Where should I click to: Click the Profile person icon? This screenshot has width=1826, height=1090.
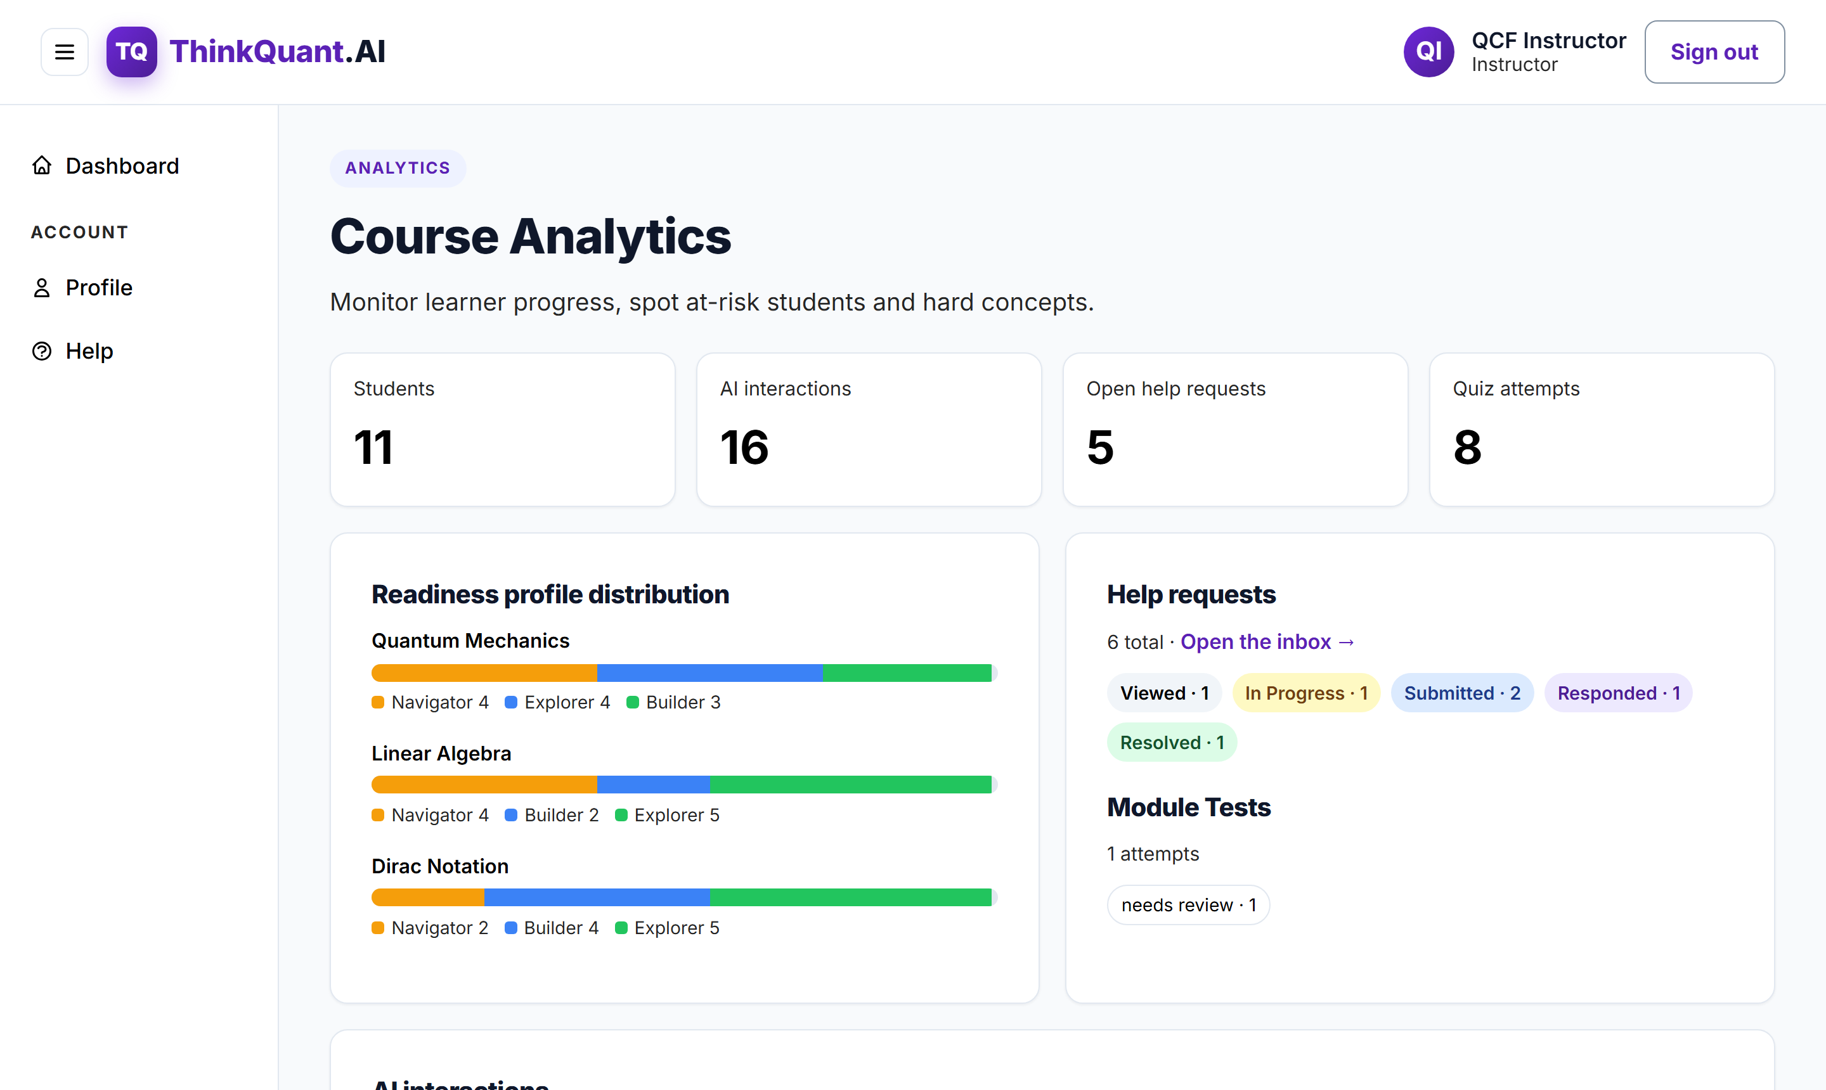[x=42, y=287]
